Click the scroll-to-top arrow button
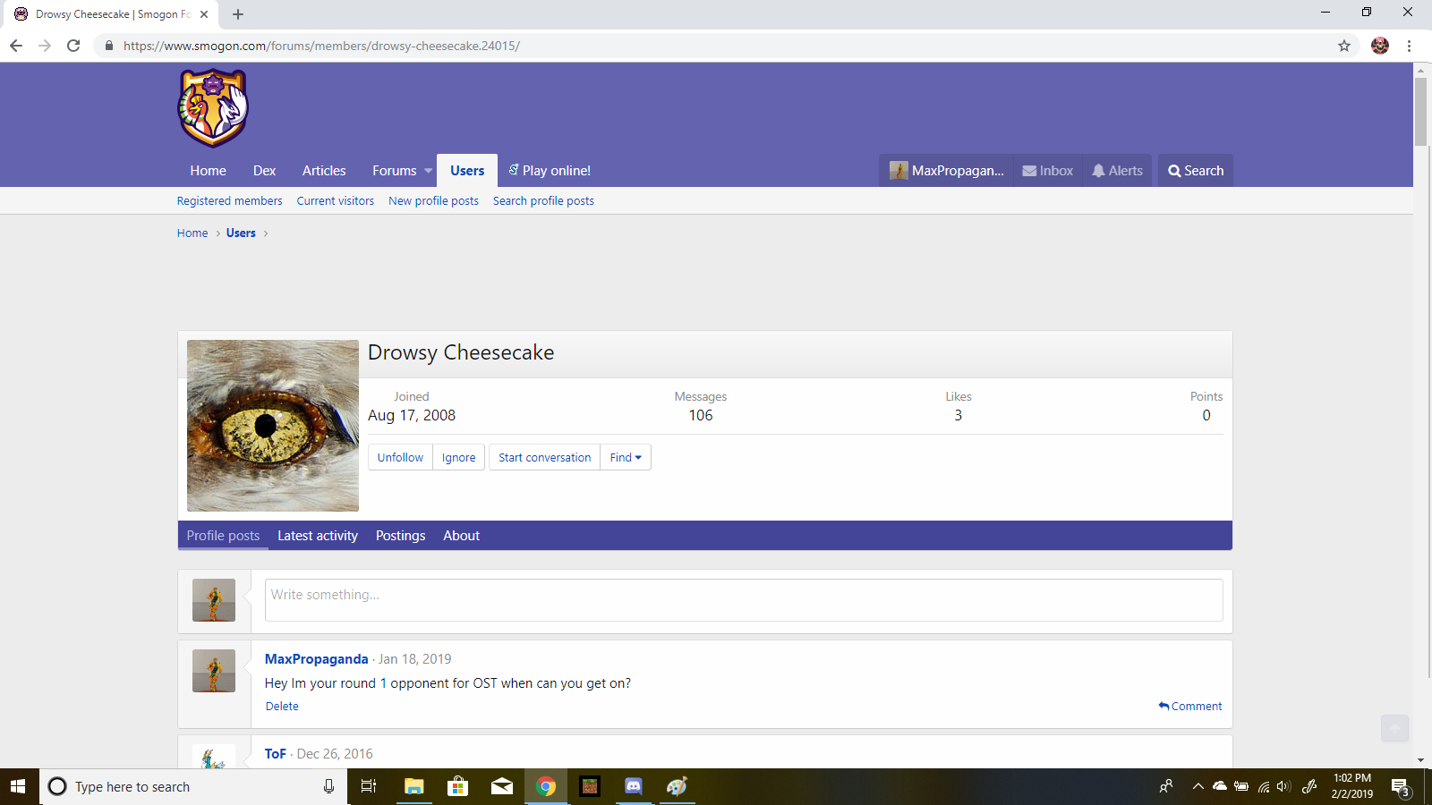This screenshot has height=805, width=1432. coord(1394,728)
